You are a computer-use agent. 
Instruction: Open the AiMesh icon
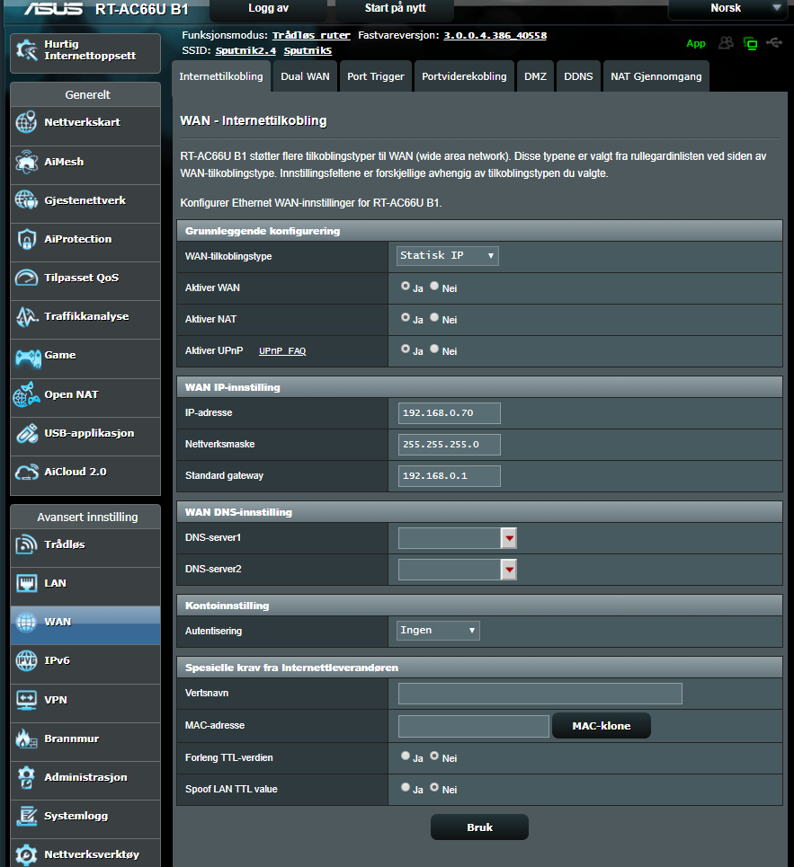point(26,162)
